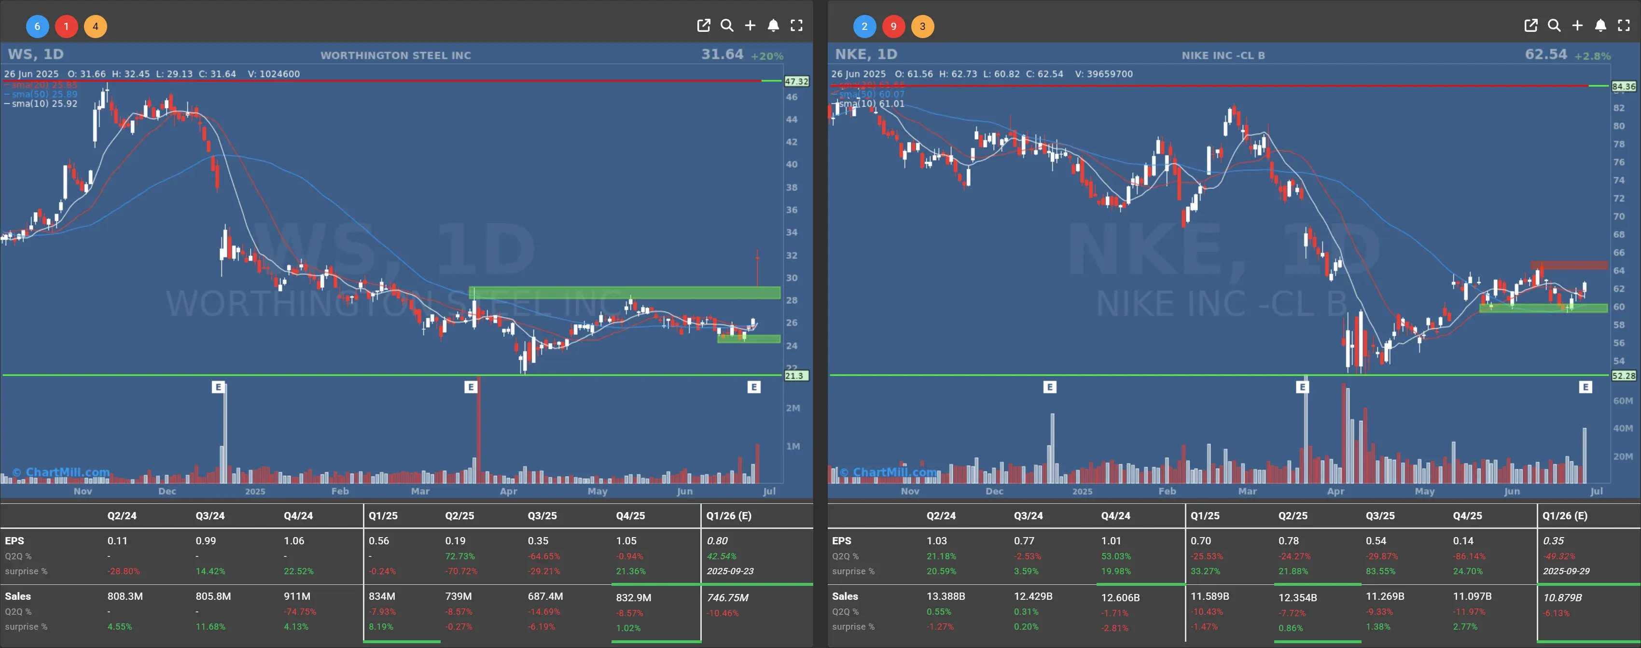This screenshot has height=648, width=1641.
Task: Set alert bell on WS chart
Action: pyautogui.click(x=773, y=26)
